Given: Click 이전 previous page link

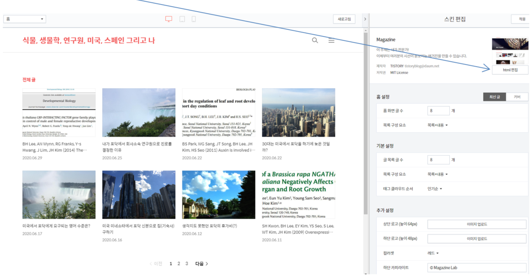Looking at the screenshot, I should [156, 264].
